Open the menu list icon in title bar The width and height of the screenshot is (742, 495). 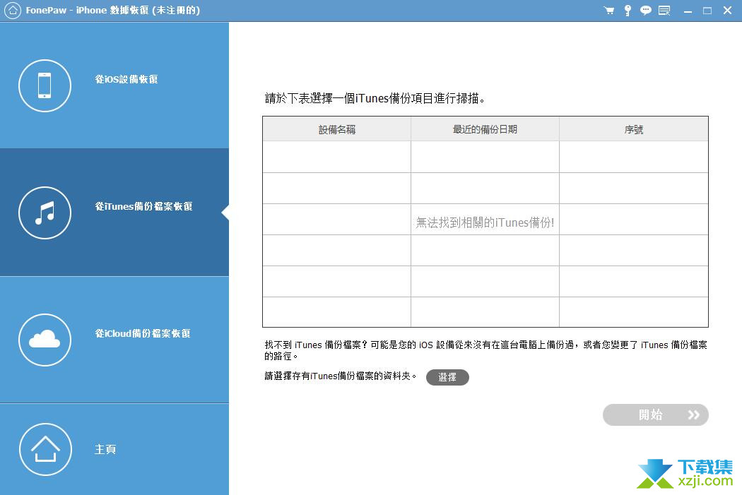pyautogui.click(x=664, y=11)
